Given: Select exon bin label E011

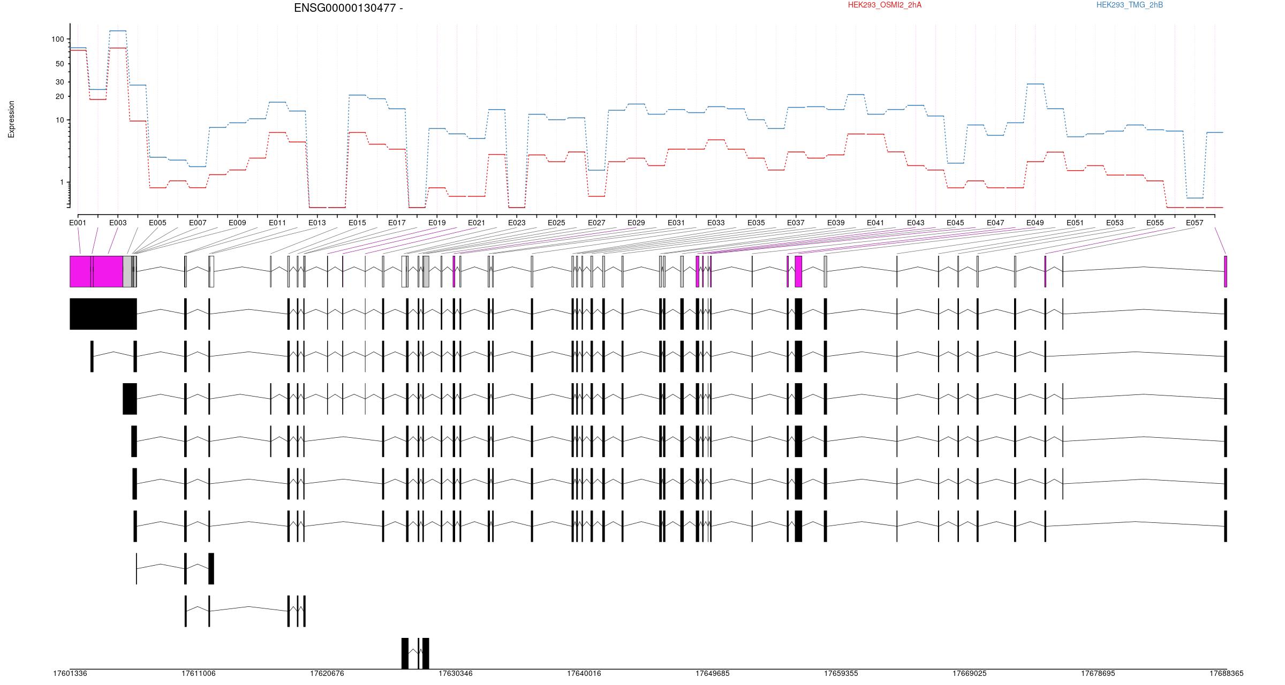Looking at the screenshot, I should [x=277, y=223].
